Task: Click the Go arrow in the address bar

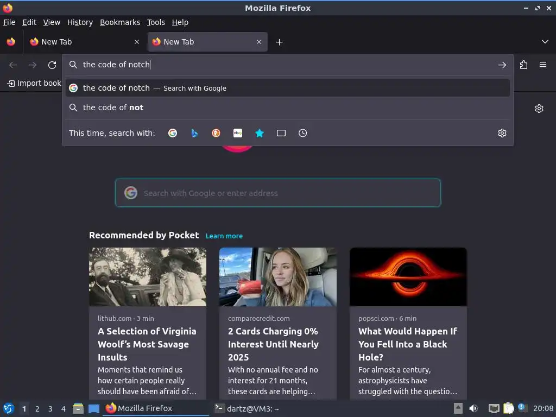Action: pos(502,65)
